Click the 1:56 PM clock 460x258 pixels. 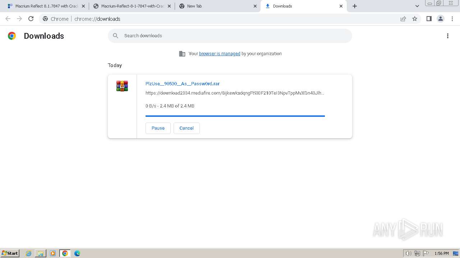pyautogui.click(x=442, y=253)
